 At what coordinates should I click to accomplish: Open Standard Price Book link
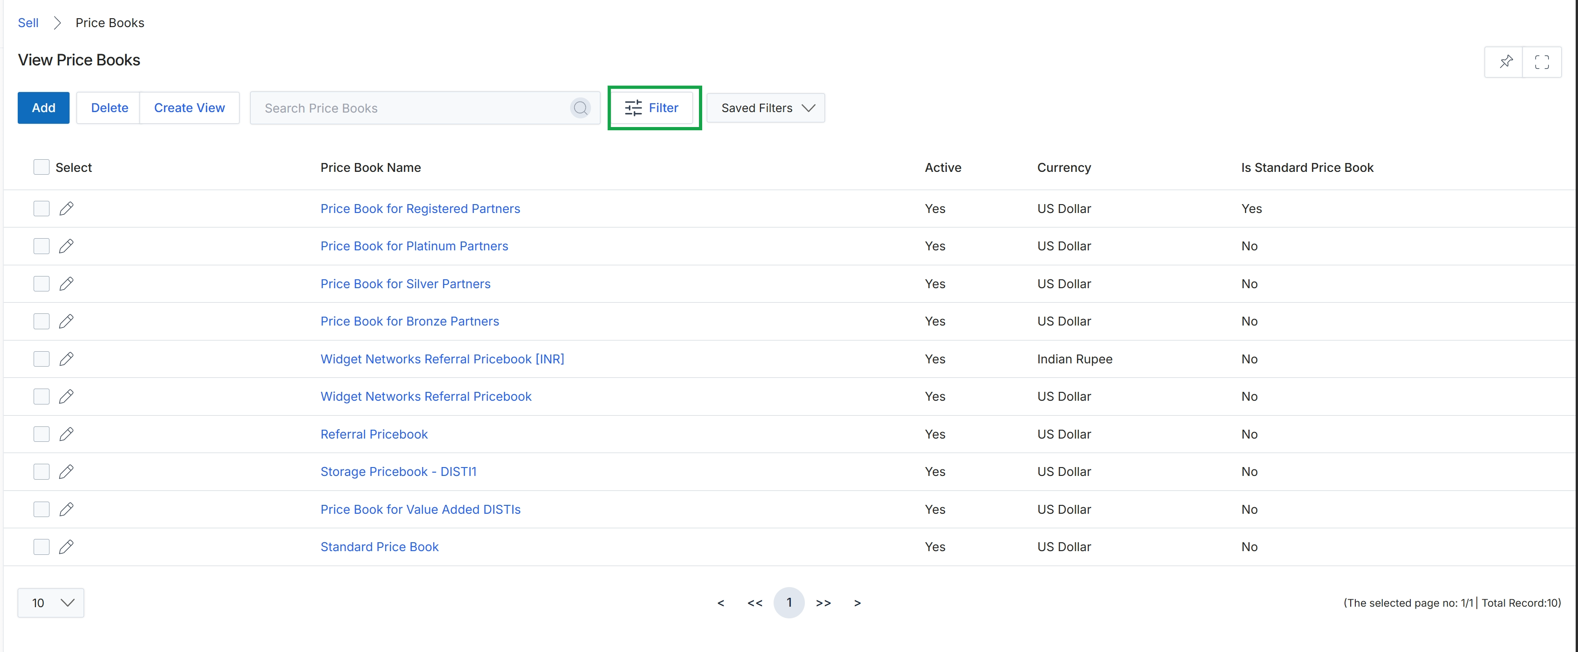379,546
